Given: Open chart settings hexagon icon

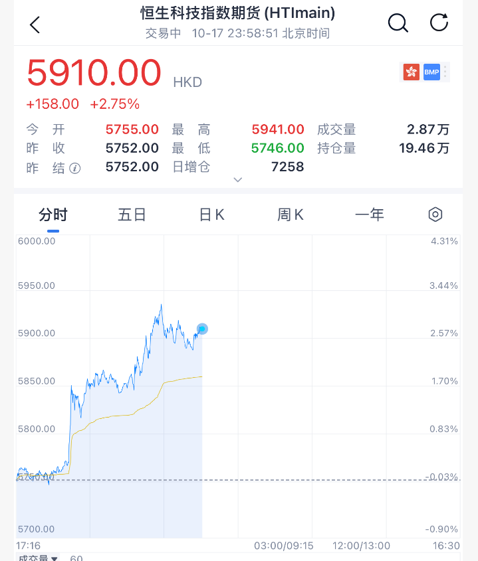Looking at the screenshot, I should 435,214.
